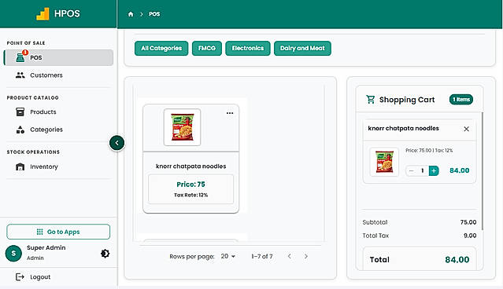
Task: Filter by Dairy and Meat category
Action: click(302, 49)
